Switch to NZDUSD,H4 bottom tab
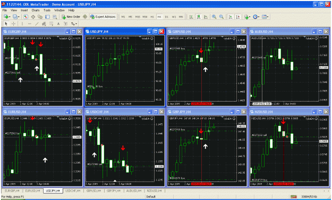 tap(155, 190)
